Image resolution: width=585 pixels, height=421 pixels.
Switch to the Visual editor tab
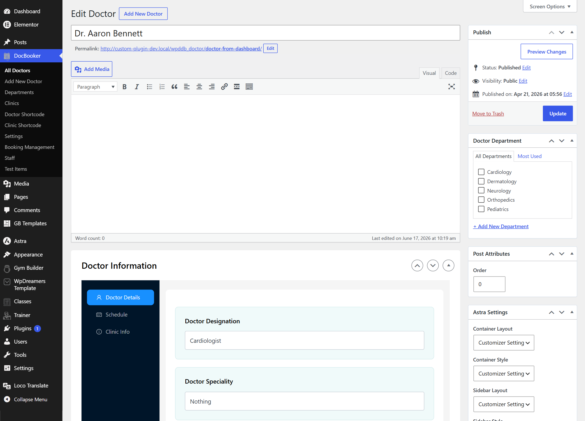pos(429,73)
